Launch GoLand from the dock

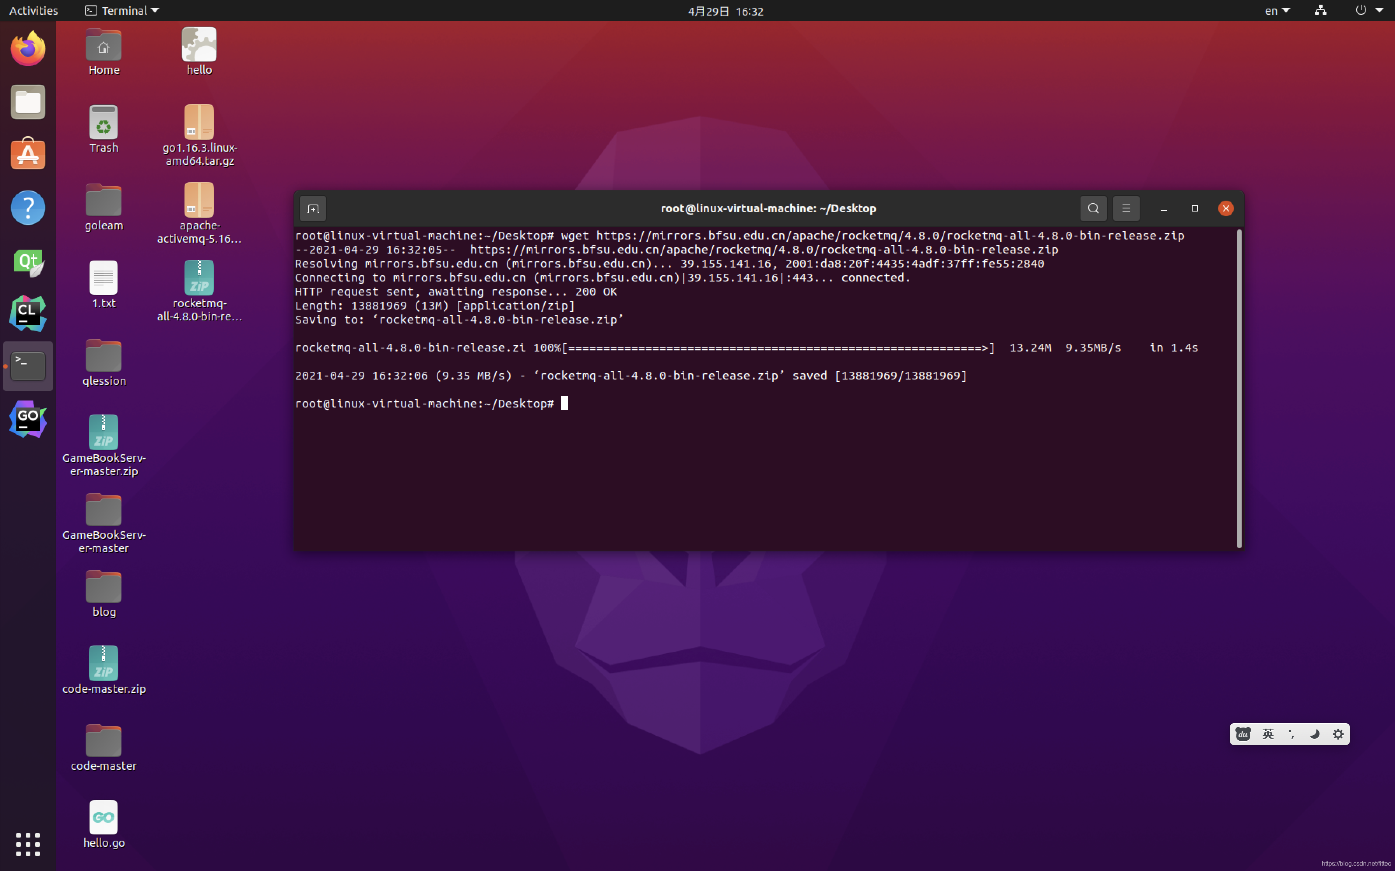28,420
